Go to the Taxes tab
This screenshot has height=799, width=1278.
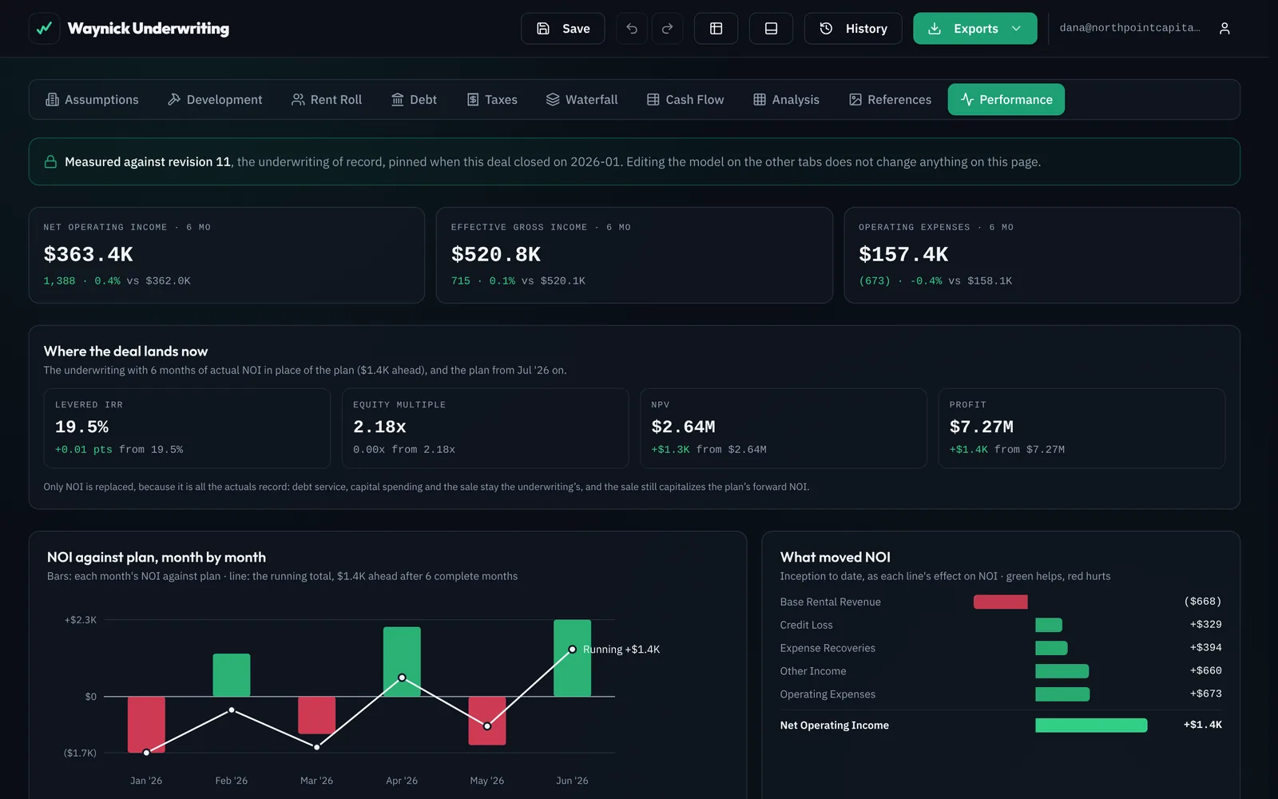[x=492, y=99]
